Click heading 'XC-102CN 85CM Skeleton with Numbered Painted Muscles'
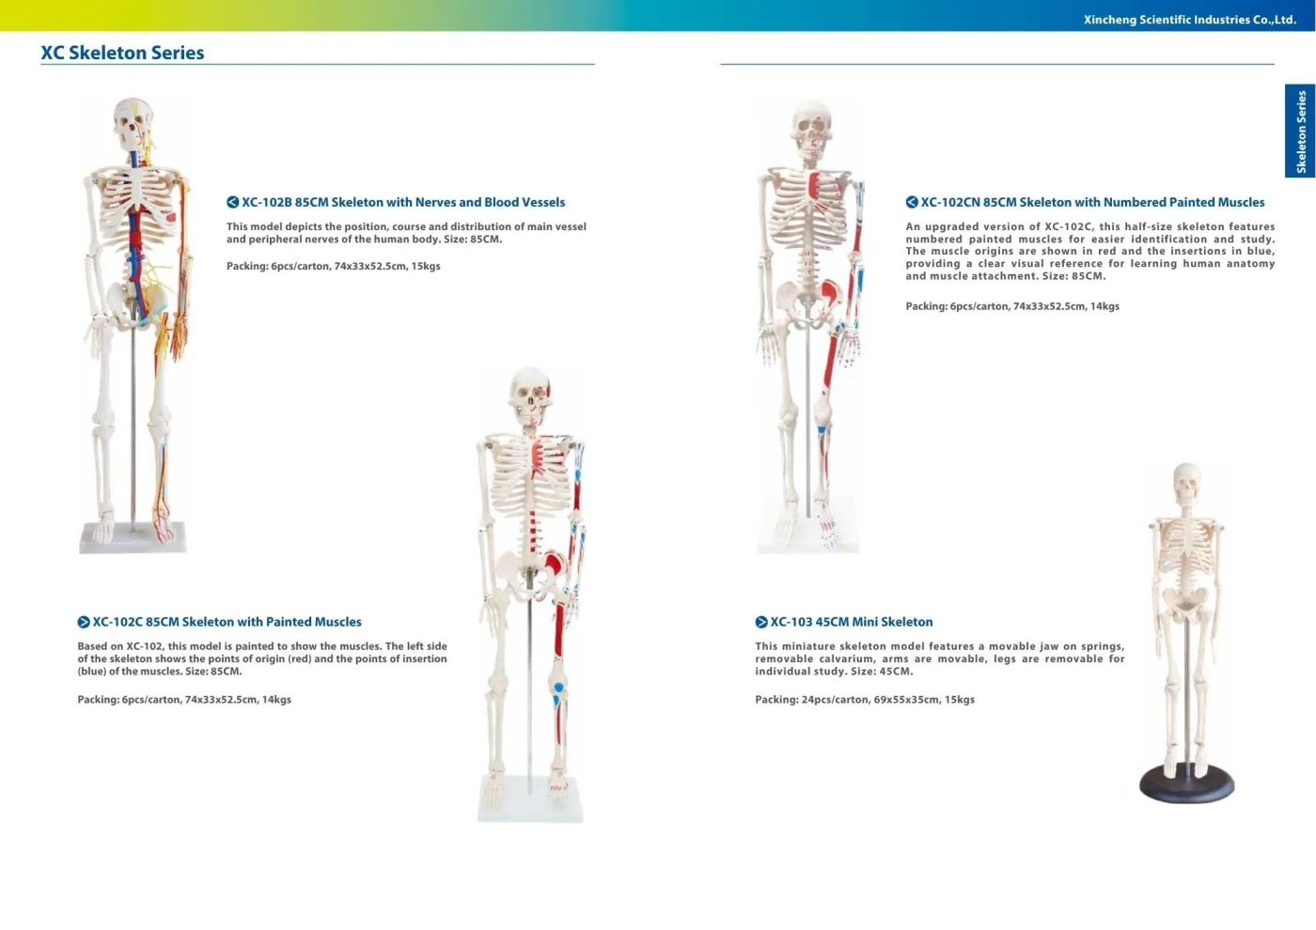Image resolution: width=1316 pixels, height=930 pixels. [x=1092, y=202]
